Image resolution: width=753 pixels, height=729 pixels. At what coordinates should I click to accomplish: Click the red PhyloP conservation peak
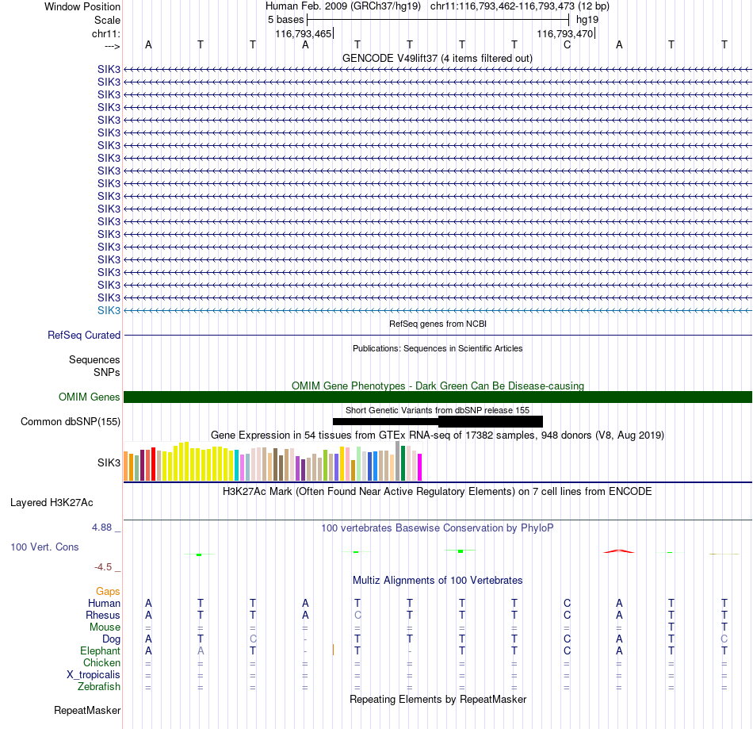coord(619,551)
